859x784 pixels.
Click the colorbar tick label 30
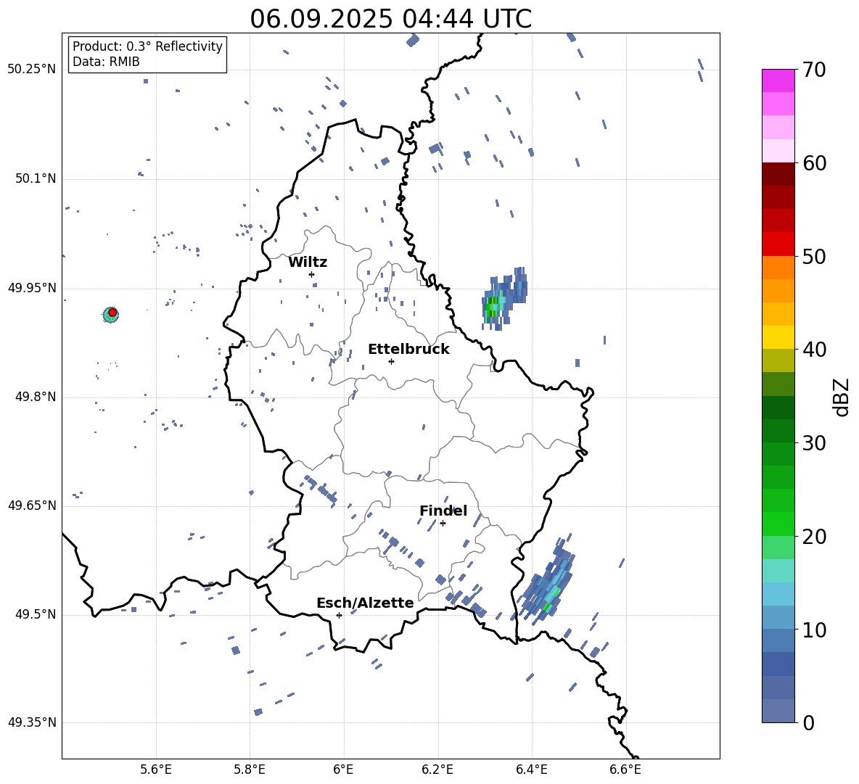pyautogui.click(x=814, y=443)
